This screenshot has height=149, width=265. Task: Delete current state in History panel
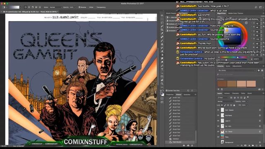(192, 145)
